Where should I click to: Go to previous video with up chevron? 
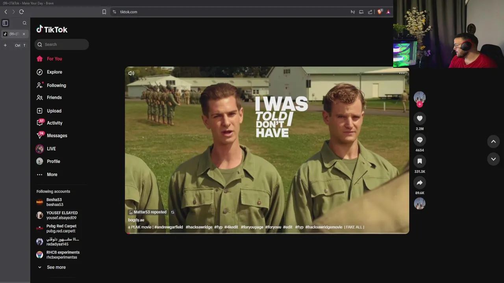[493, 141]
